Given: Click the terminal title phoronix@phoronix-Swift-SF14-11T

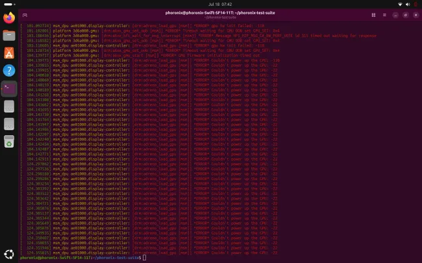Looking at the screenshot, I should tap(220, 12).
